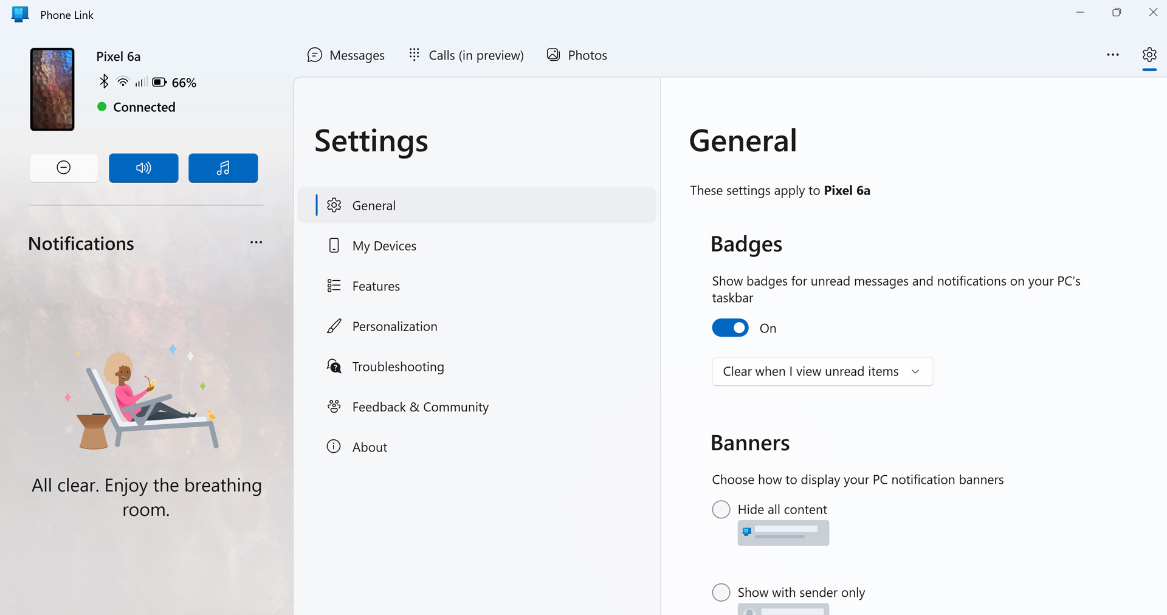Open Clear when I view unread items dropdown
The image size is (1167, 615).
(x=822, y=371)
